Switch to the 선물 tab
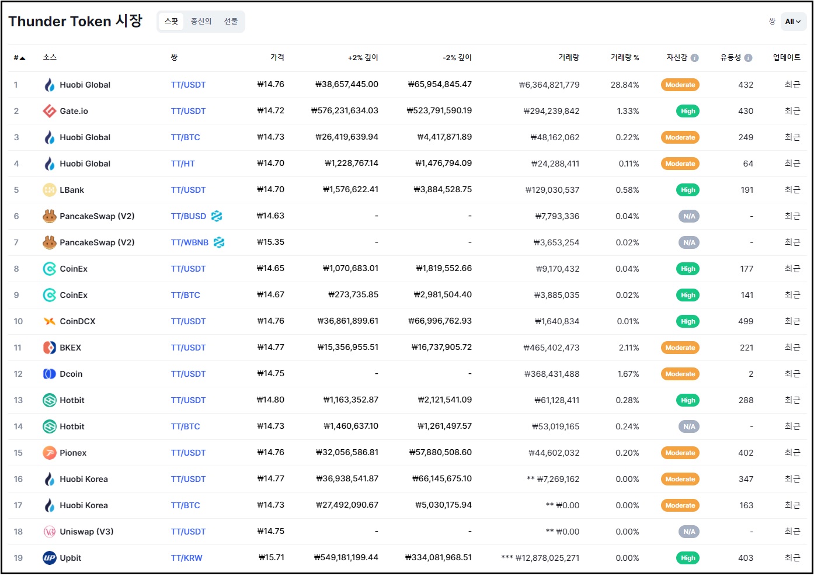814x576 pixels. point(231,21)
